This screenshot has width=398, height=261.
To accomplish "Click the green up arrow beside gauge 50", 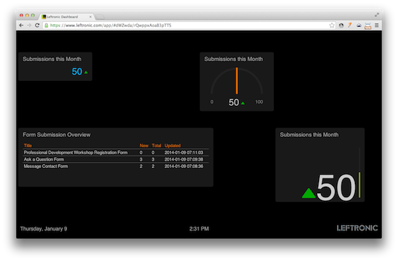I will [x=243, y=103].
